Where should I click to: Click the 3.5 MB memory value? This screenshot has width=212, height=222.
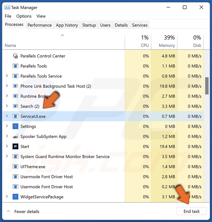click(x=169, y=157)
